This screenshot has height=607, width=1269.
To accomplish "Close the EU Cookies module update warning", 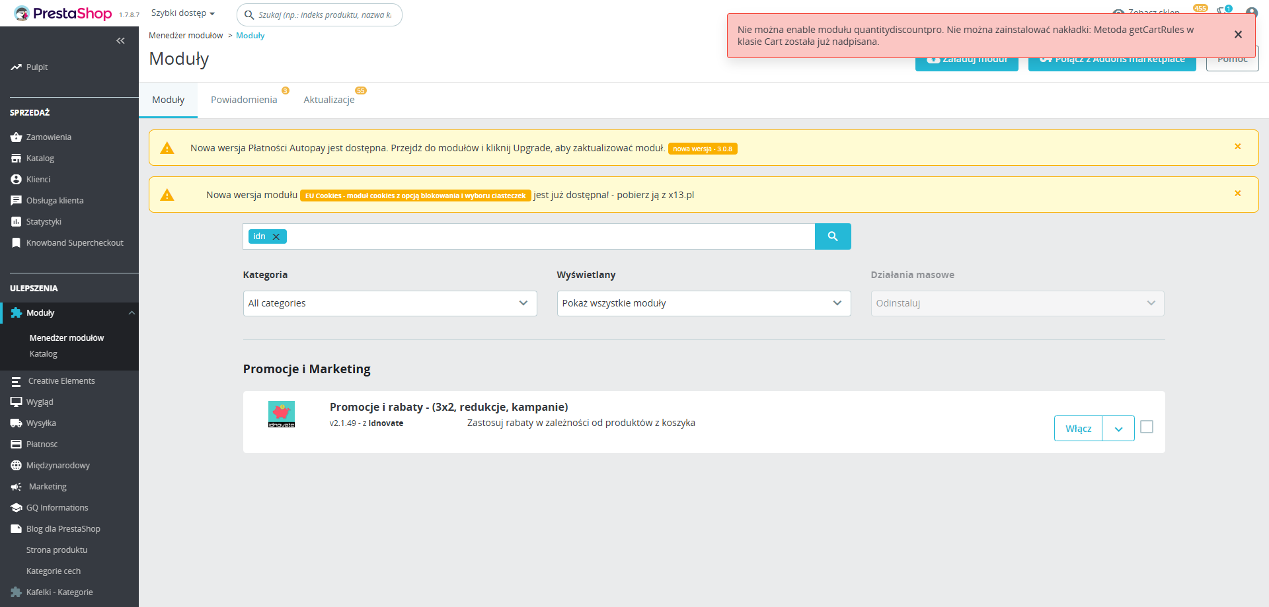I will 1238,194.
